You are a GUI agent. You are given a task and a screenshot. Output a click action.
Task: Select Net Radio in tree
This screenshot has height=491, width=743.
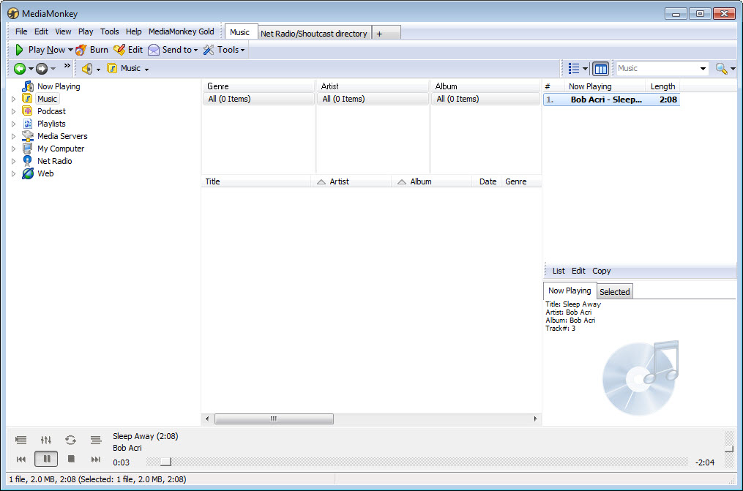click(54, 161)
